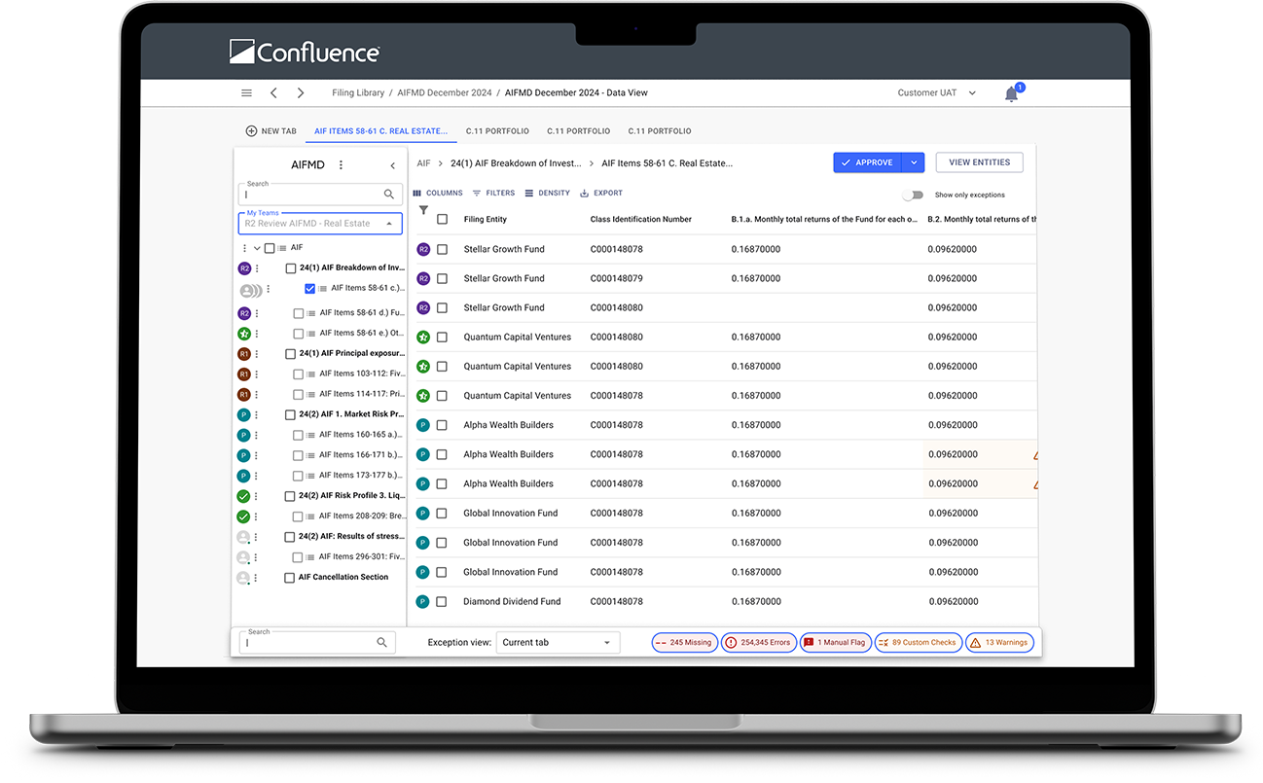The height and width of the screenshot is (783, 1263).
Task: Collapse the AIFMD side panel
Action: pyautogui.click(x=393, y=165)
